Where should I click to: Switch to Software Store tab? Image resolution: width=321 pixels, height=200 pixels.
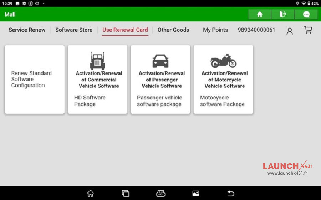[74, 30]
